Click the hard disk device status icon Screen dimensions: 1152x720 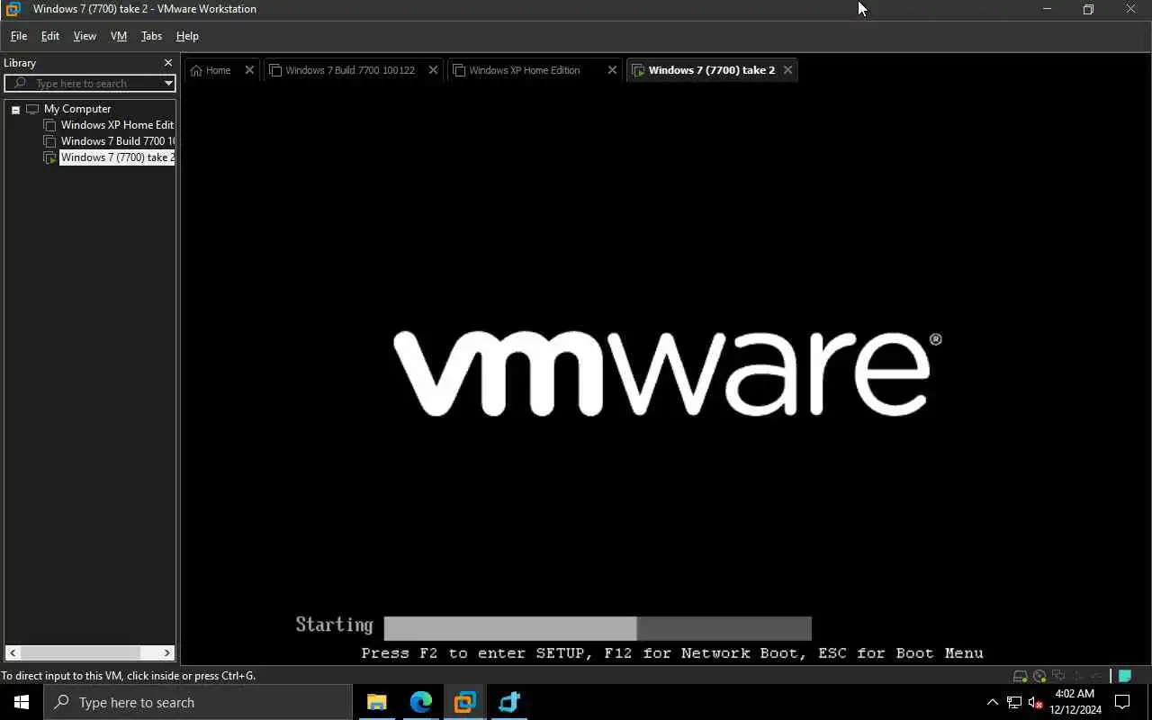coord(1020,676)
